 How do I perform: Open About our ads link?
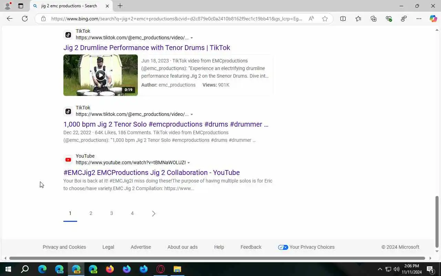(x=183, y=247)
